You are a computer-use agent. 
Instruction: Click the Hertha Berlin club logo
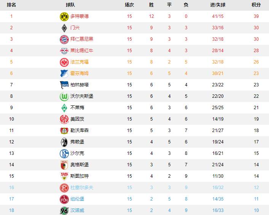coord(64,85)
